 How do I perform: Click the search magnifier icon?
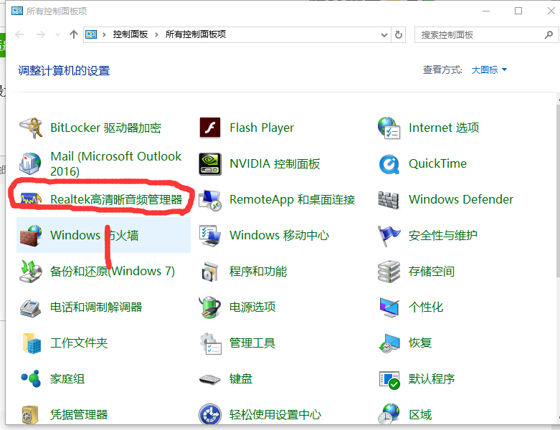click(549, 35)
